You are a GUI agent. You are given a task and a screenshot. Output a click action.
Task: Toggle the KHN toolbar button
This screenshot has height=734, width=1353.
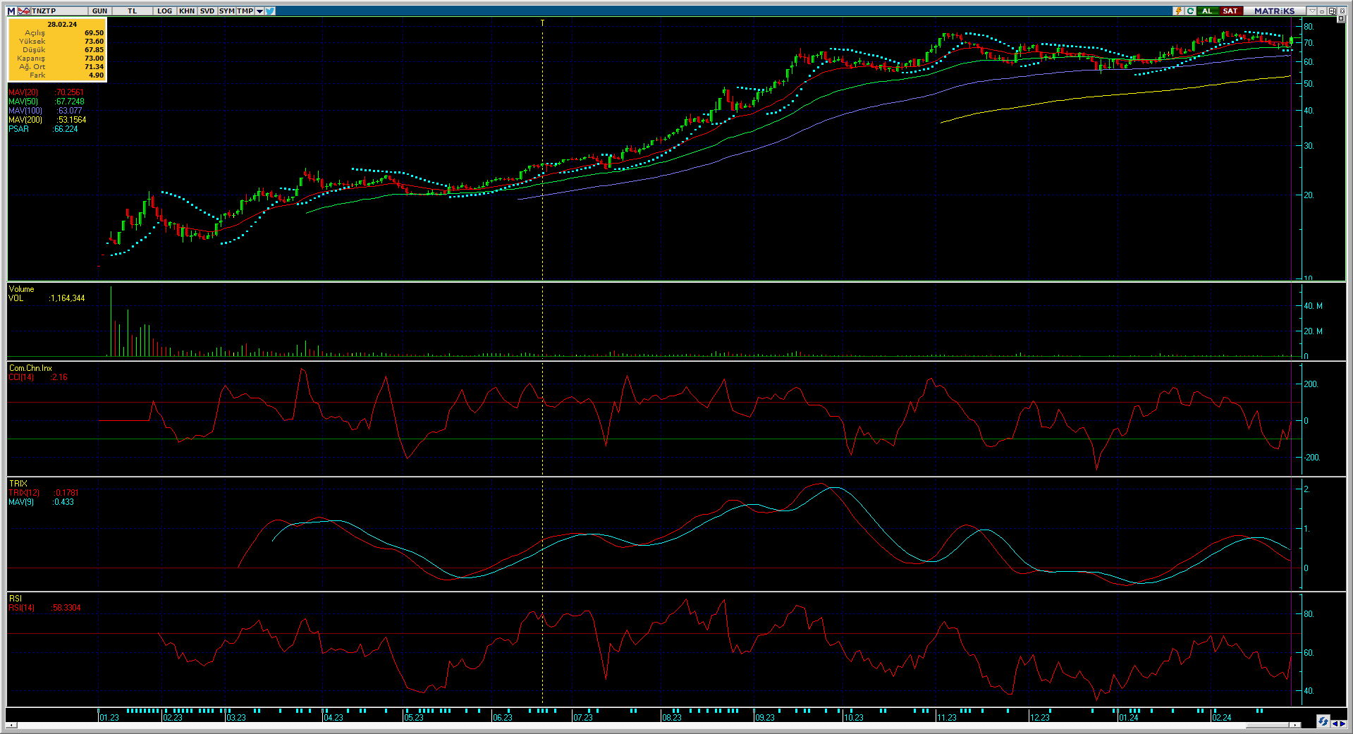(187, 11)
